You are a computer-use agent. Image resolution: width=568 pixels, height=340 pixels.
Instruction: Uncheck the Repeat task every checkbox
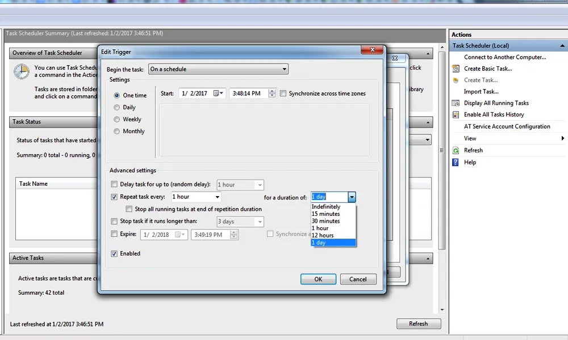(115, 197)
